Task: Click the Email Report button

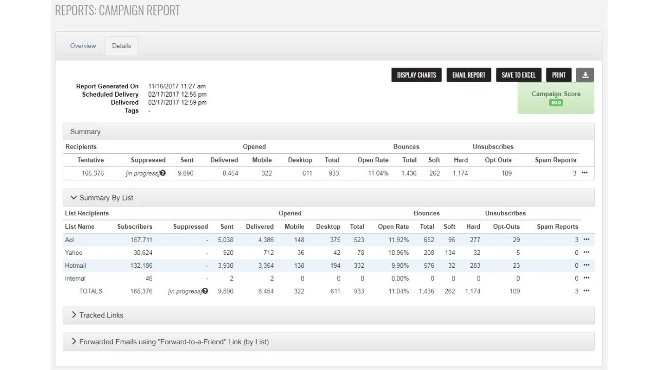Action: [469, 75]
